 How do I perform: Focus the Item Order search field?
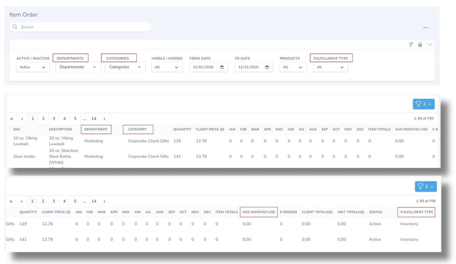pos(81,27)
